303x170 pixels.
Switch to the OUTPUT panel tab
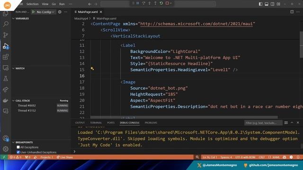pyautogui.click(x=80, y=123)
